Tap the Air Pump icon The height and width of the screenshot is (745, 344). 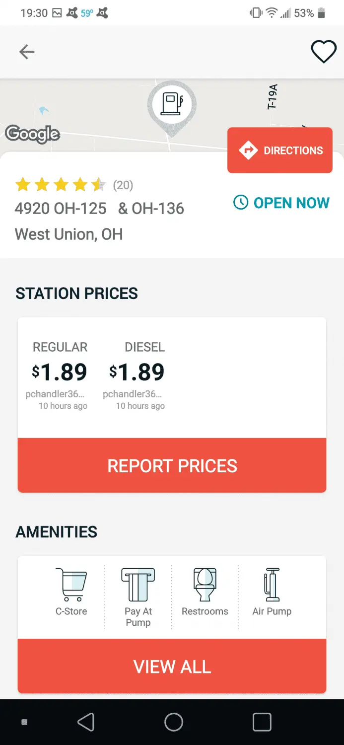pos(272,585)
